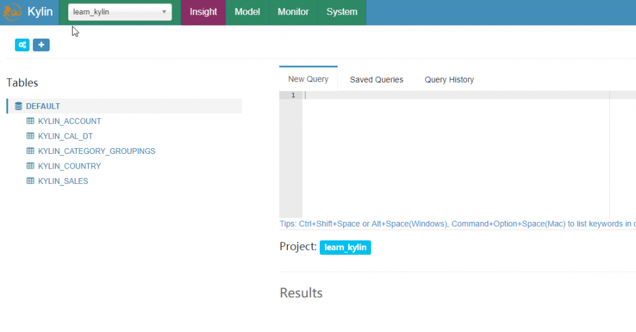This screenshot has height=332, width=636.
Task: Select the KYLIN_ACCOUNT table
Action: [69, 121]
